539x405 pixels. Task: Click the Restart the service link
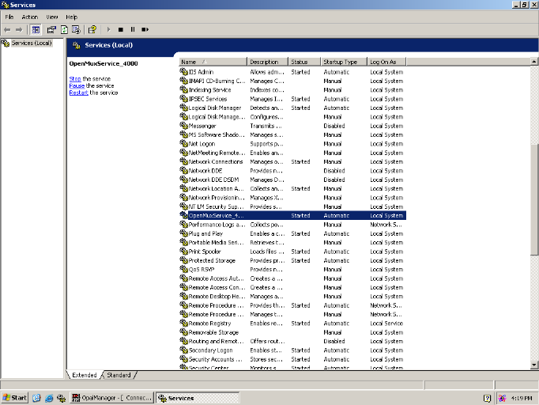[x=78, y=93]
